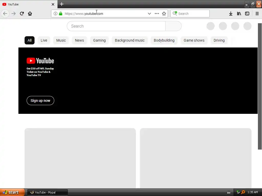
Task: Minimize the Mypal browser window
Action: click(x=247, y=4)
